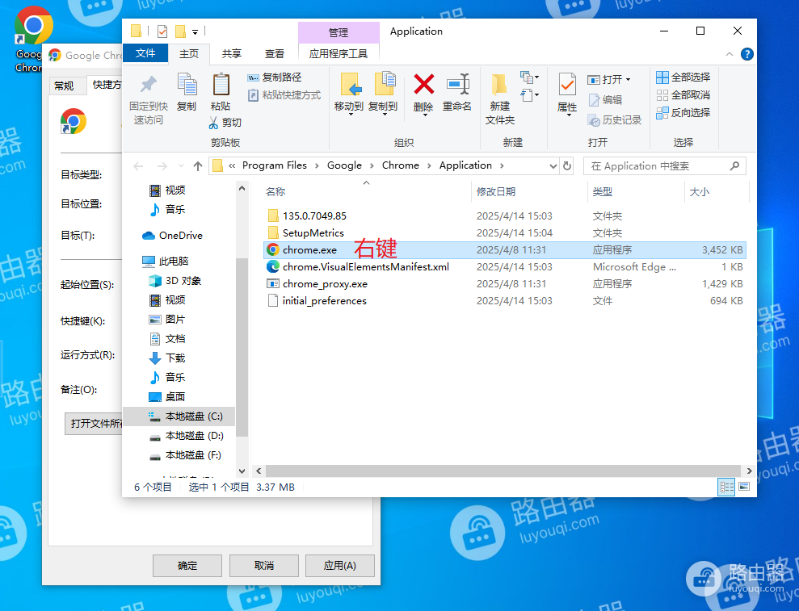This screenshot has height=611, width=799.
Task: Open the File tab
Action: click(x=145, y=53)
